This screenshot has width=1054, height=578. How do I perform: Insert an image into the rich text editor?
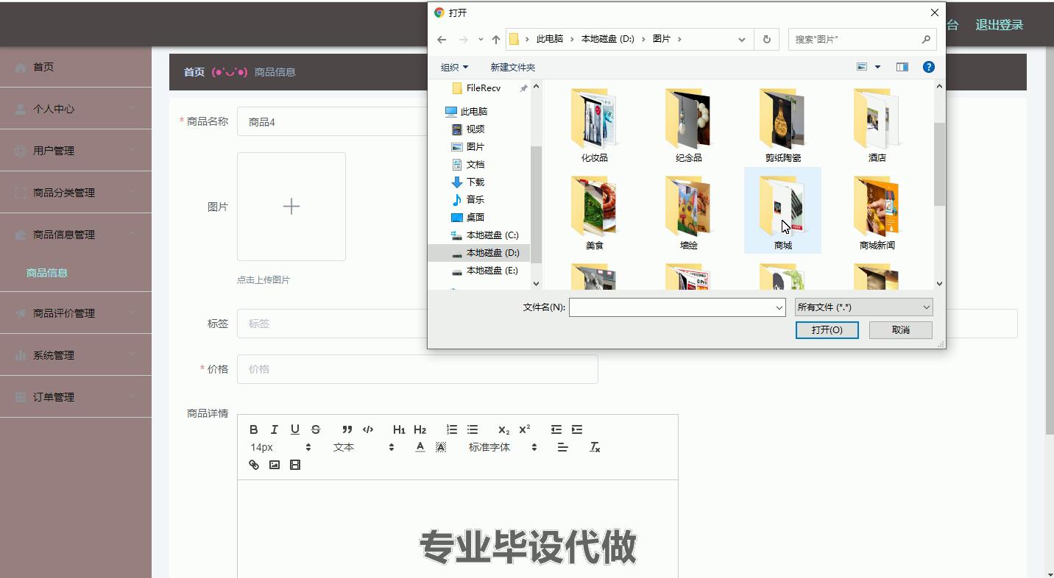tap(275, 465)
